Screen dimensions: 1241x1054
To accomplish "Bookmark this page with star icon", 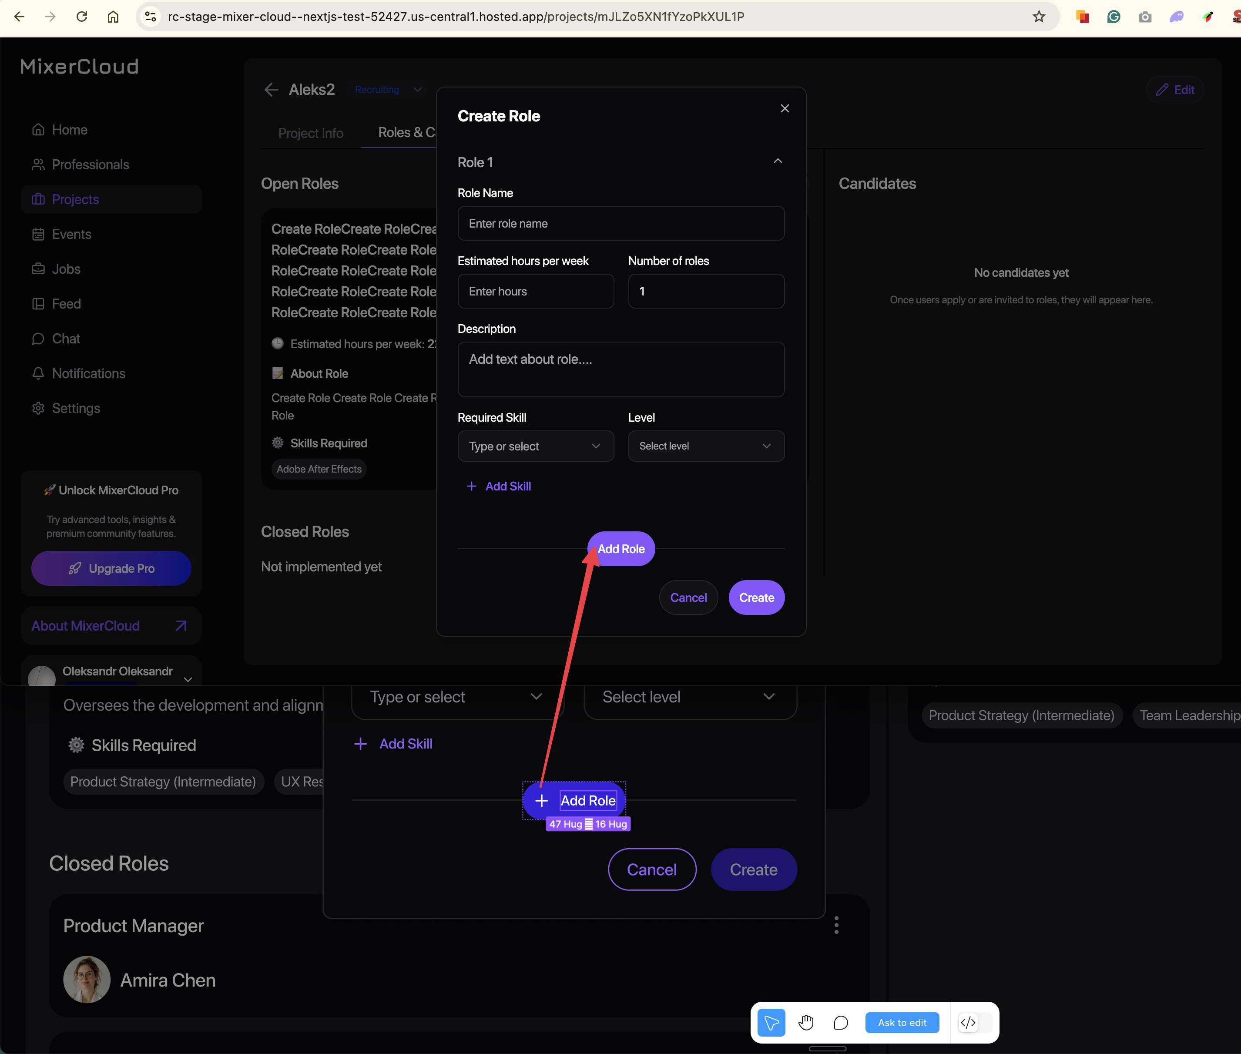I will click(x=1039, y=17).
